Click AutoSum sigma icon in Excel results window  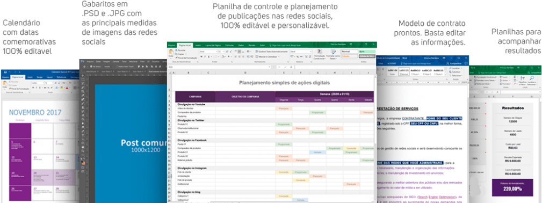pyautogui.click(x=515, y=77)
